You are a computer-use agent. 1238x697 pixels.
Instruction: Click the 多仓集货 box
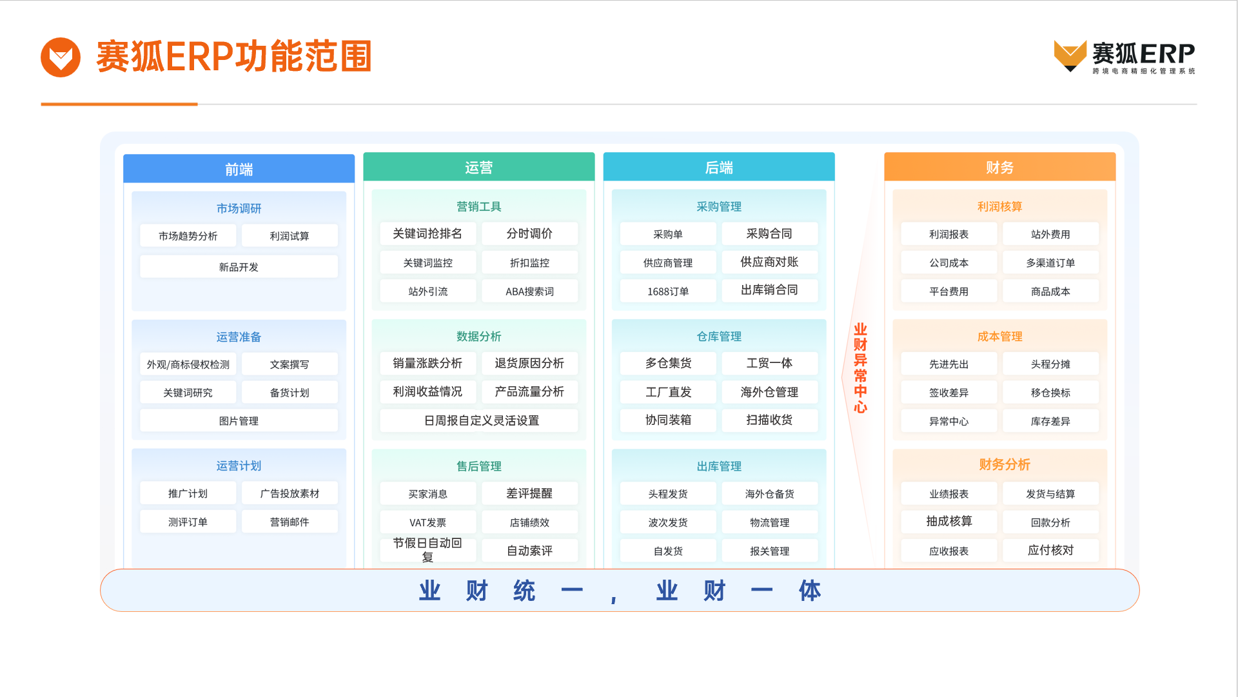(x=668, y=363)
